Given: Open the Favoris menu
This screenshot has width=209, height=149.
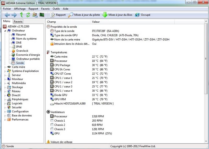Looking at the screenshot, I should 45,9.
